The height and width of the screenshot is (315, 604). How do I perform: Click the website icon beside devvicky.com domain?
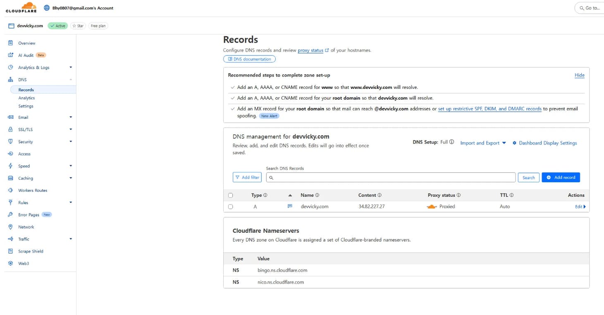[11, 26]
